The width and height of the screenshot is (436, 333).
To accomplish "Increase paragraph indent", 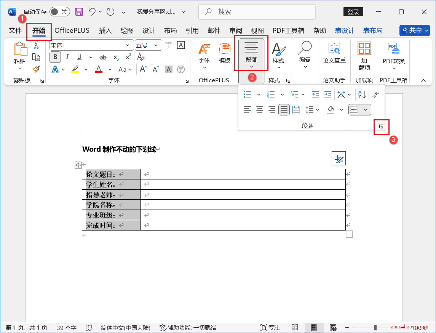I will 328,94.
